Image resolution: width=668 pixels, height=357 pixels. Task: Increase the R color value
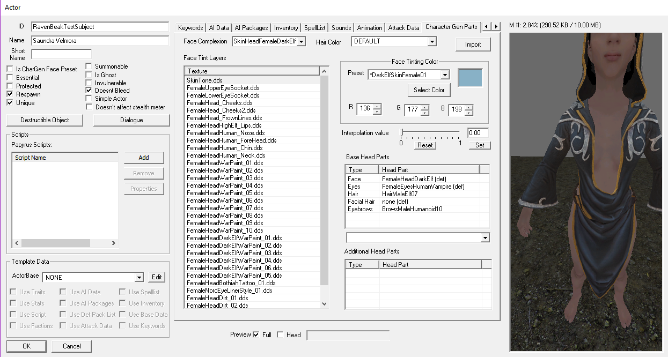tap(377, 106)
